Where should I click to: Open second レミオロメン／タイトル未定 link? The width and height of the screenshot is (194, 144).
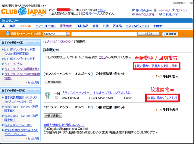point(20,59)
